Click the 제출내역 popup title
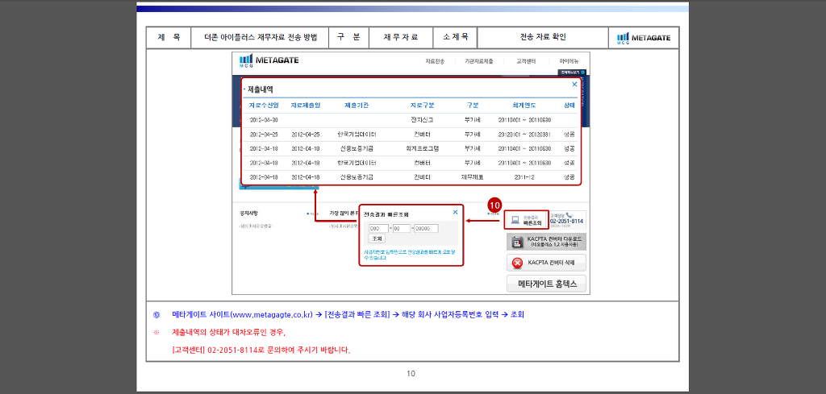Viewport: 826px width, 394px height. coord(261,89)
